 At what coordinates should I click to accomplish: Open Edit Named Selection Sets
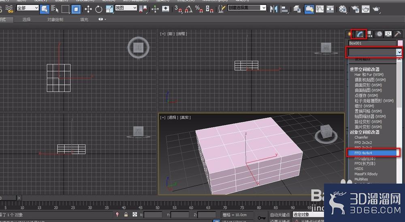tap(222, 9)
